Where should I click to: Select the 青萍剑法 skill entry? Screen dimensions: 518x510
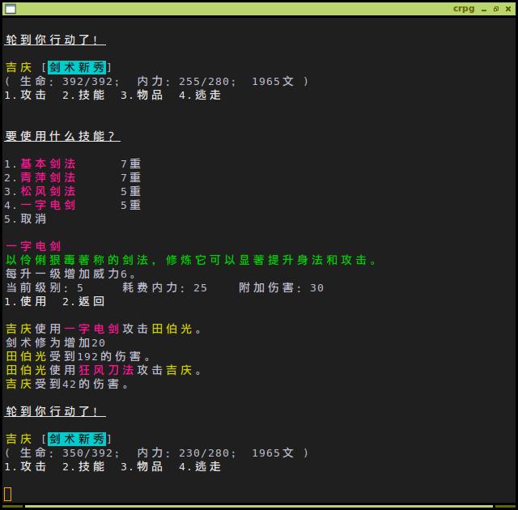(49, 177)
